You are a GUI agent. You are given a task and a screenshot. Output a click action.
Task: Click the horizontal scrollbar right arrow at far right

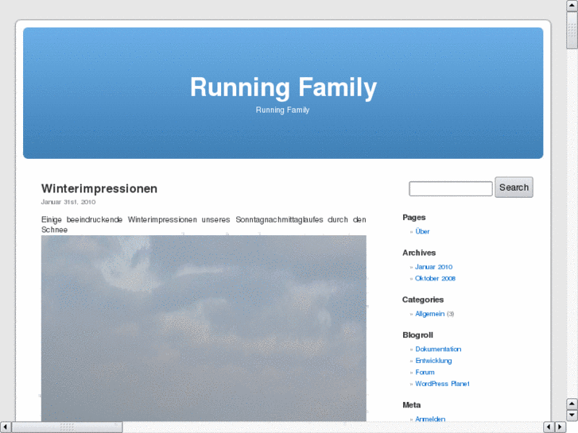[561, 427]
